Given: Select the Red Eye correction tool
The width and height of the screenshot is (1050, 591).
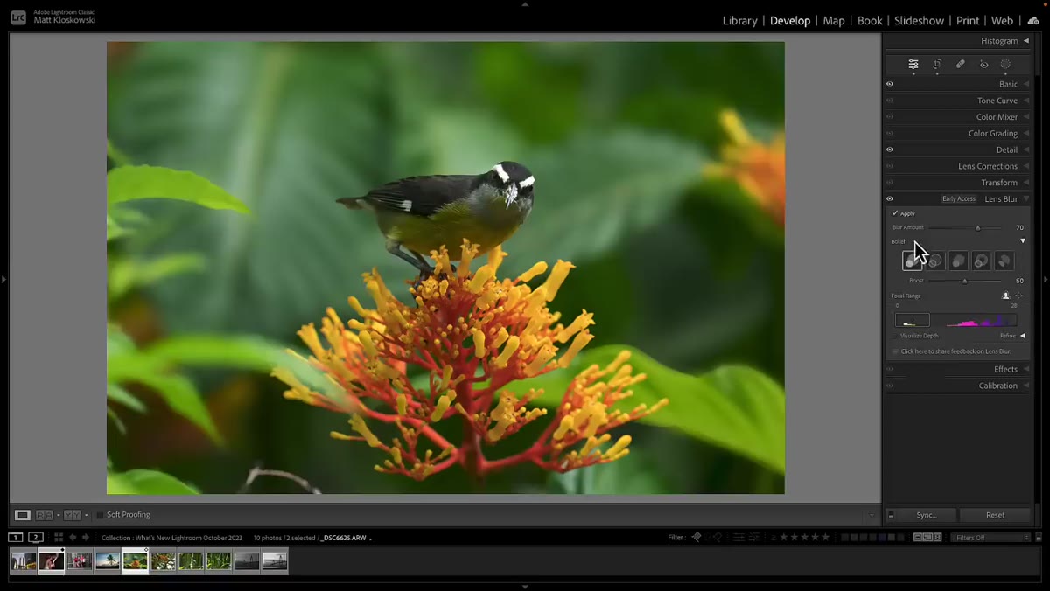Looking at the screenshot, I should coord(983,64).
